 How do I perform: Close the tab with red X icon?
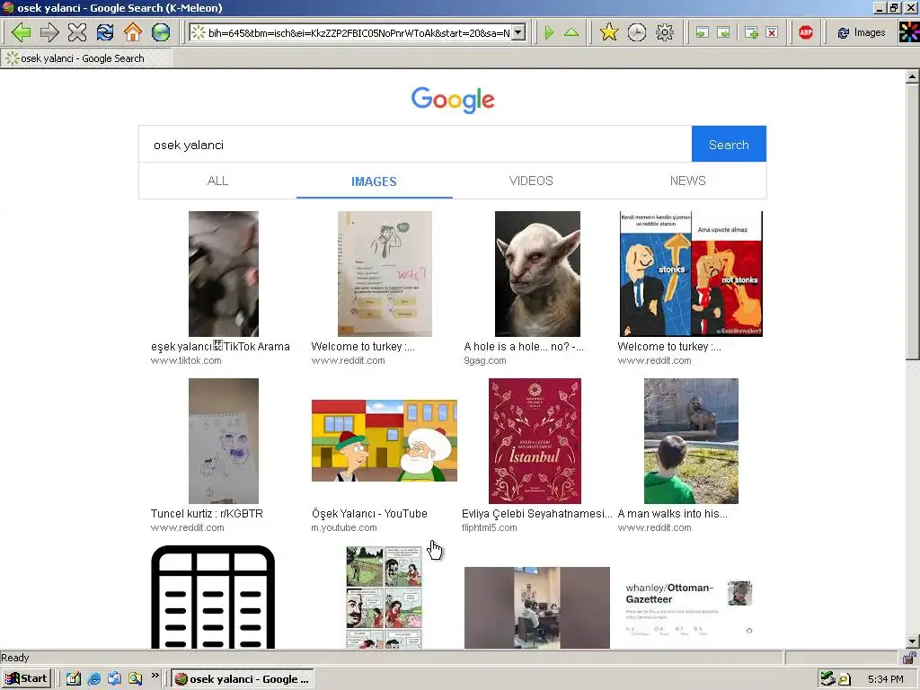[772, 33]
